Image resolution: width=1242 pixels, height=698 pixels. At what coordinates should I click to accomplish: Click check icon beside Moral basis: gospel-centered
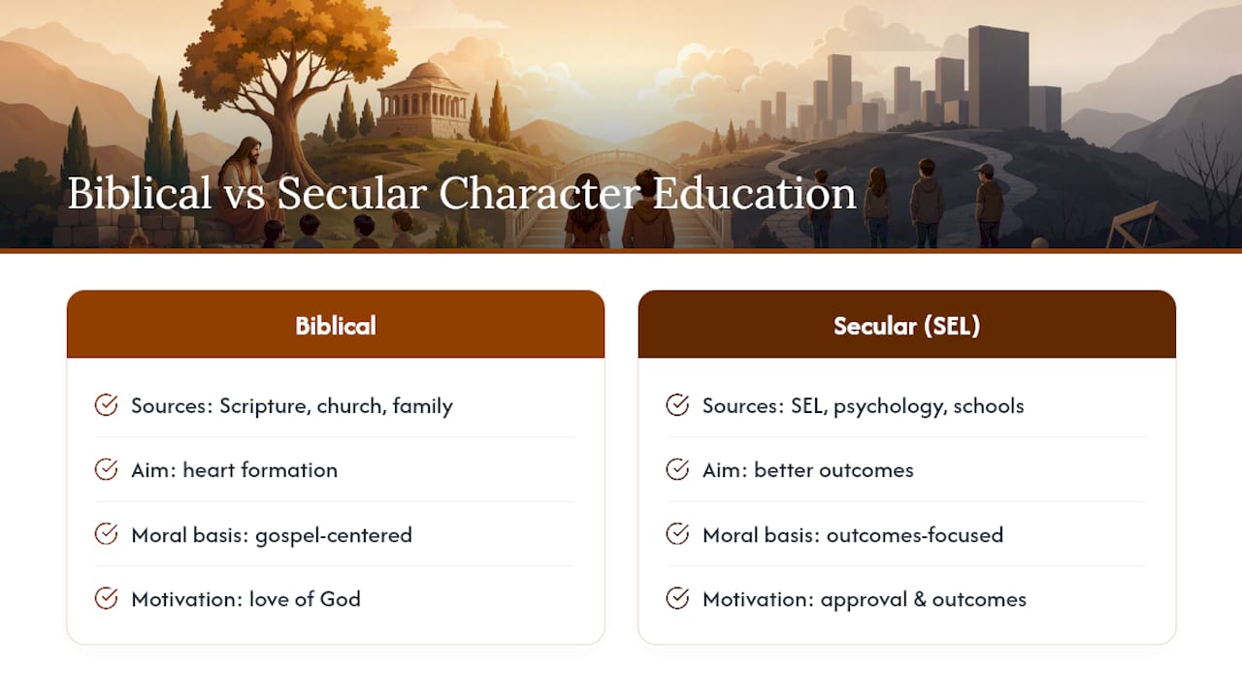(x=106, y=534)
